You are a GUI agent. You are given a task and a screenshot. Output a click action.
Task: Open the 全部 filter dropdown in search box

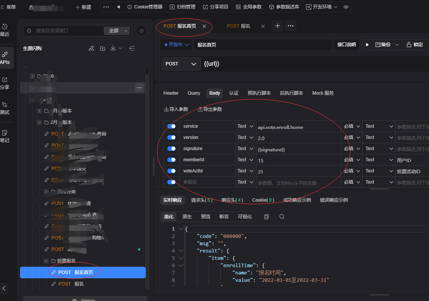coord(118,31)
